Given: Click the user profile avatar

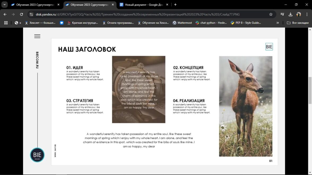Looking at the screenshot, I should tap(299, 14).
